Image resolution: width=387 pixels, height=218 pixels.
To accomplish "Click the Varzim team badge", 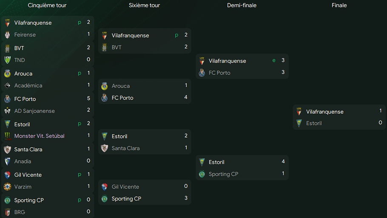I will pos(7,187).
